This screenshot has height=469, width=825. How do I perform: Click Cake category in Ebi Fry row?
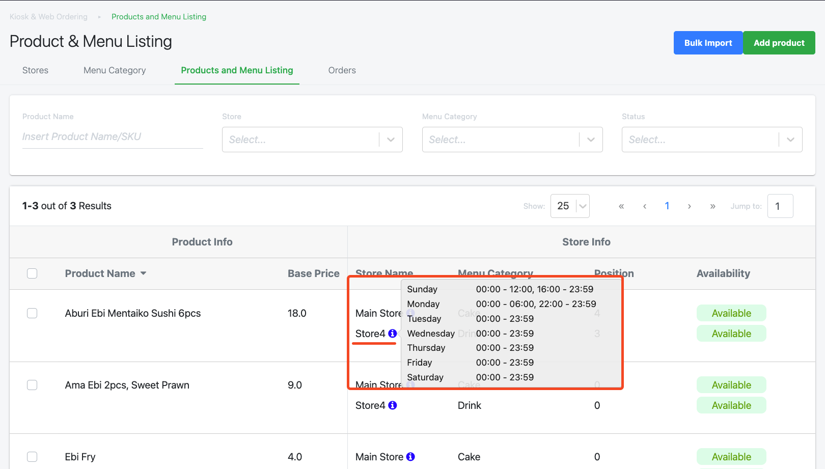pos(469,457)
